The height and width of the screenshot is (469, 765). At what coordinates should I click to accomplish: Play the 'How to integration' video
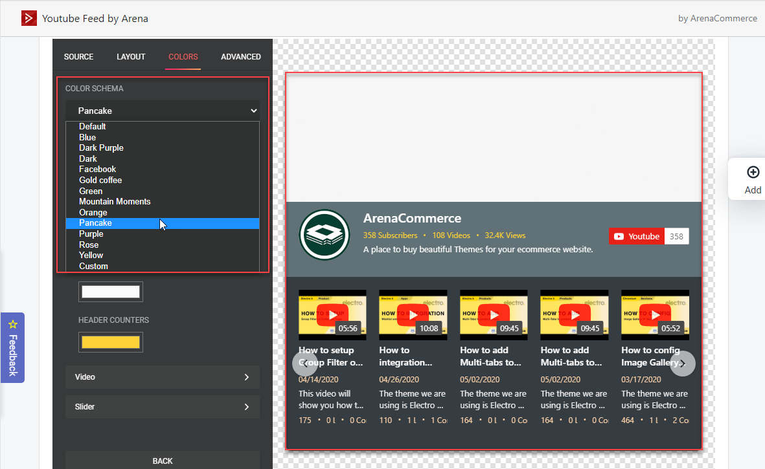413,314
